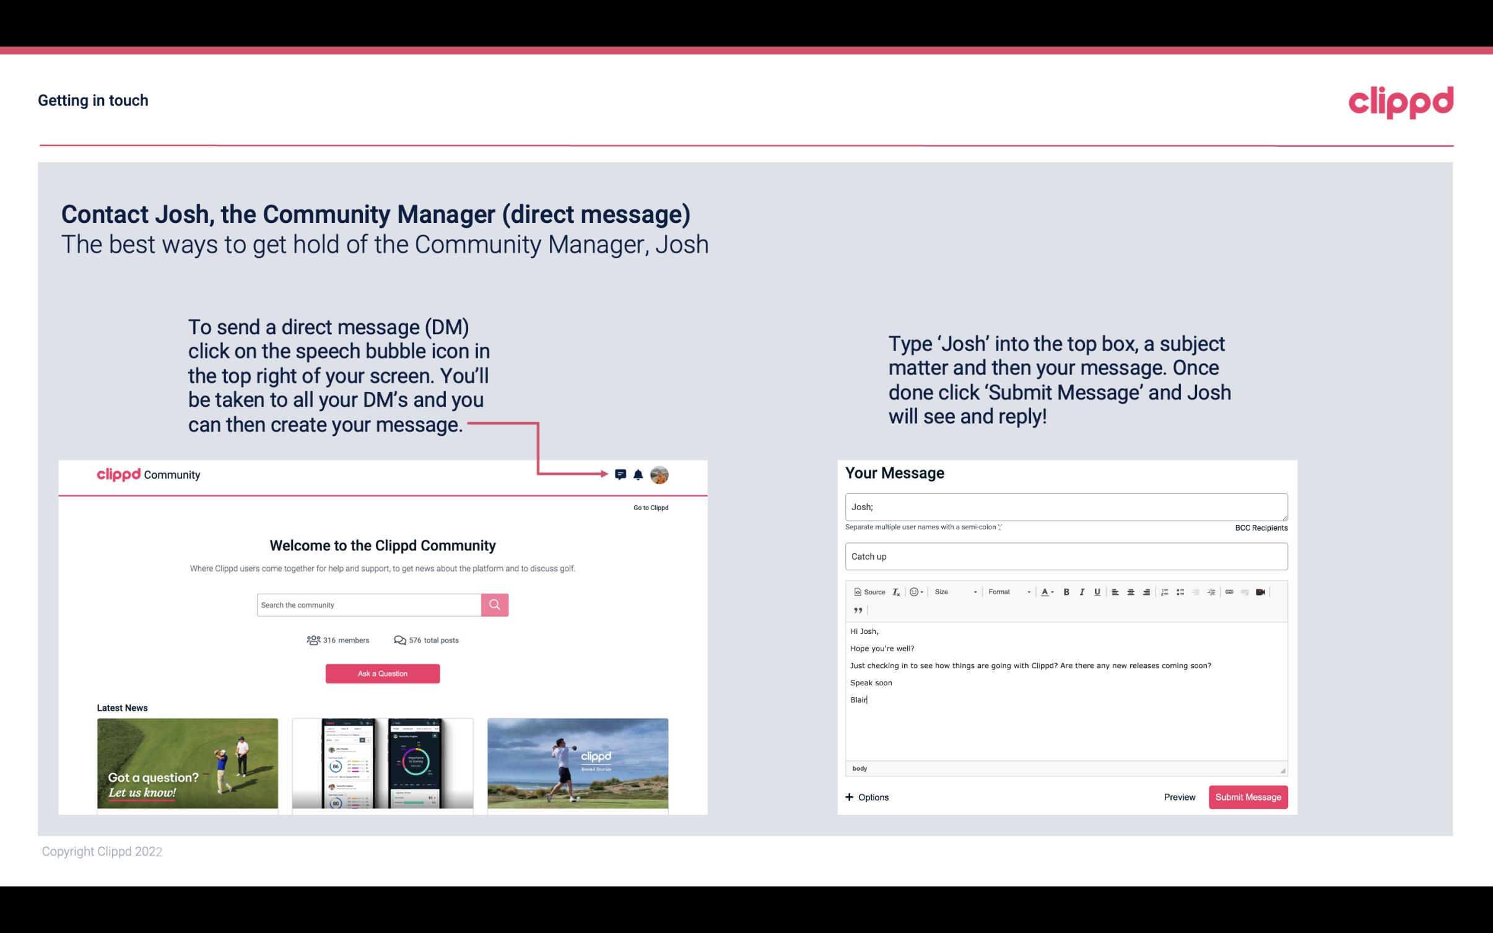Click the user profile avatar icon

tap(661, 474)
